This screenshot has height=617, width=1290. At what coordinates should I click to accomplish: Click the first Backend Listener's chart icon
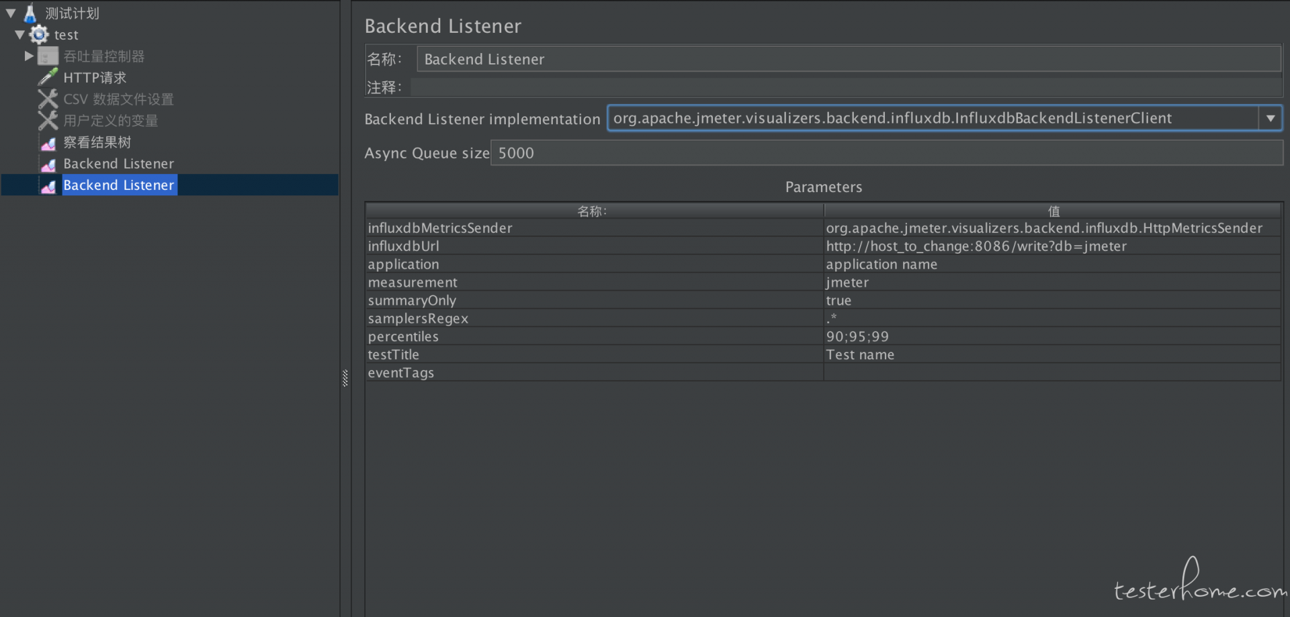coord(48,164)
